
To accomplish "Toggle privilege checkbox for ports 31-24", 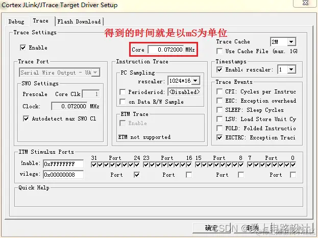I will [137, 175].
